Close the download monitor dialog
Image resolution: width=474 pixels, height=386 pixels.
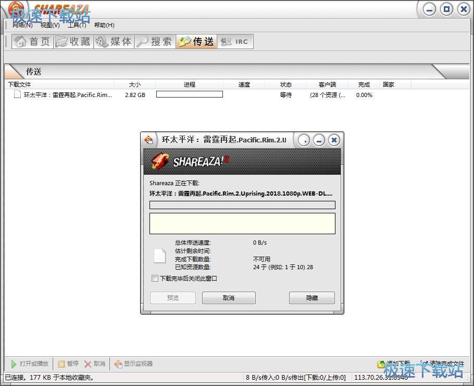[334, 140]
